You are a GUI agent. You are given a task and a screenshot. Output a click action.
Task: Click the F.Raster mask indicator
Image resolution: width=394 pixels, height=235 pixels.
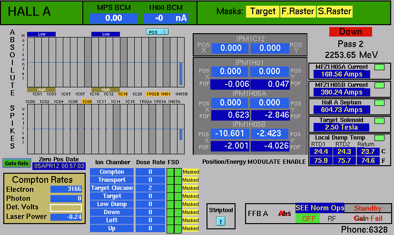pos(298,11)
